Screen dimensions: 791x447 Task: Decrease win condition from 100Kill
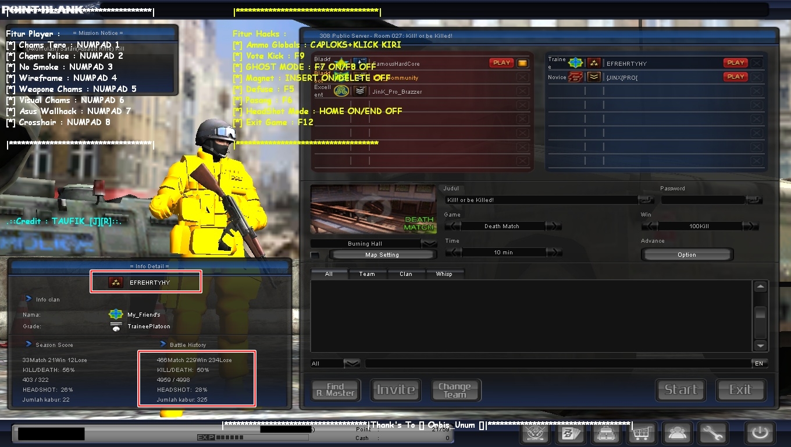click(x=650, y=226)
